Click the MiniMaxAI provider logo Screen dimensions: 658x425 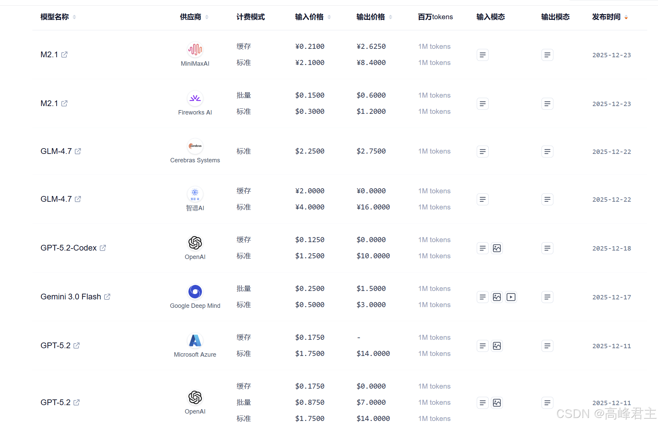point(195,50)
